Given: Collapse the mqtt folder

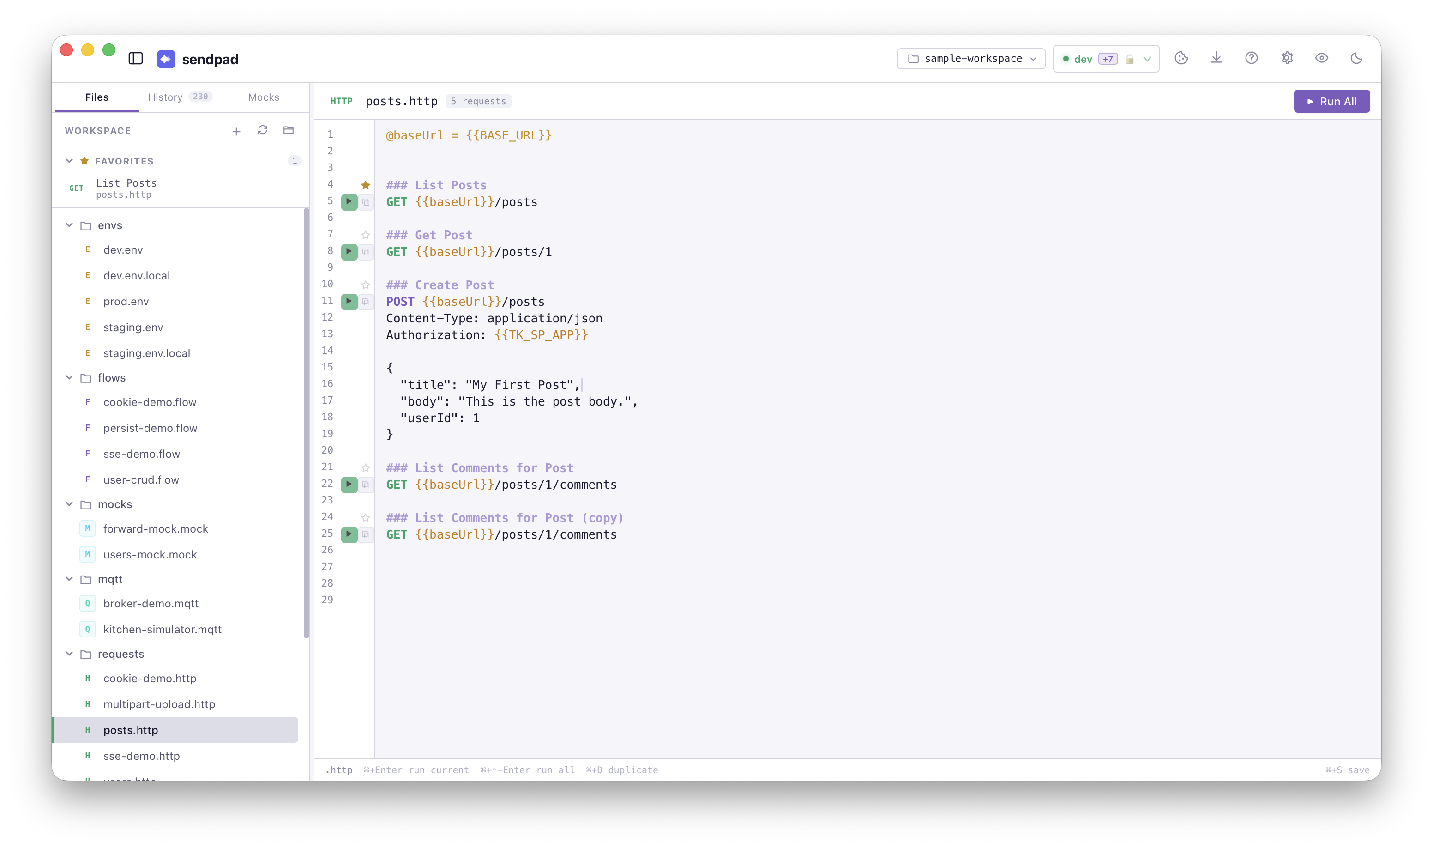Looking at the screenshot, I should pyautogui.click(x=69, y=578).
